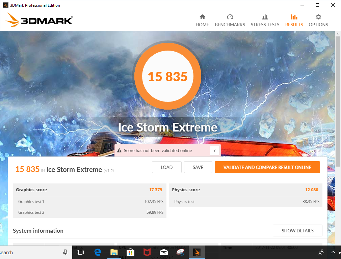Switch to STRESS TESTS tab
341x259 pixels.
265,21
